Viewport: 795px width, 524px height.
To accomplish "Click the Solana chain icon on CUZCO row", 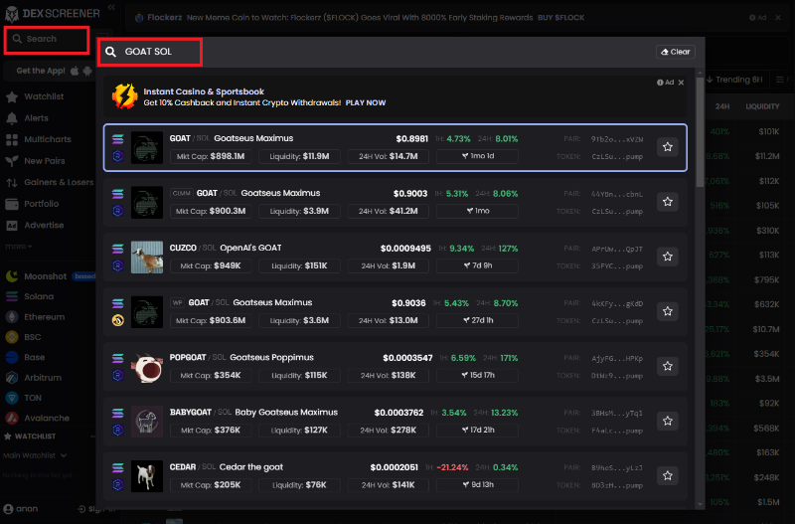I will (x=117, y=248).
